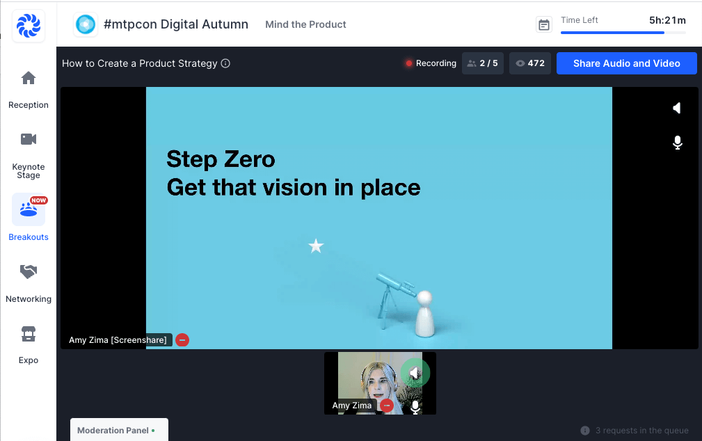Mute the screenshare speaker audio

click(677, 108)
